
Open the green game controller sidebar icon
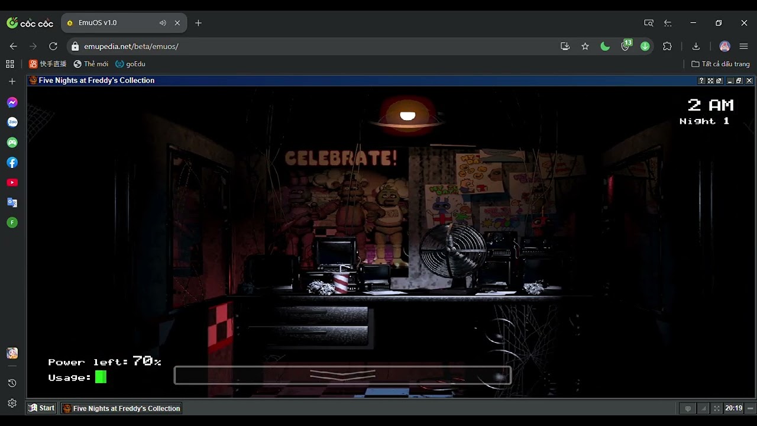pyautogui.click(x=12, y=143)
